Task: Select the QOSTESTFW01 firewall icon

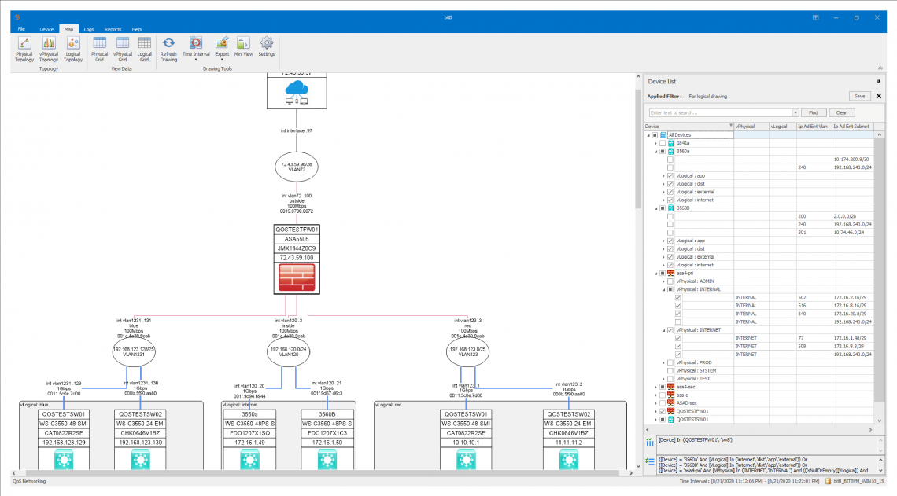Action: point(297,277)
